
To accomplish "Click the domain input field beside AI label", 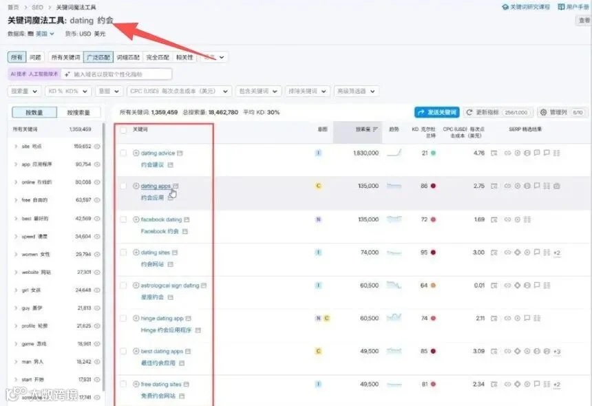I will click(x=116, y=74).
